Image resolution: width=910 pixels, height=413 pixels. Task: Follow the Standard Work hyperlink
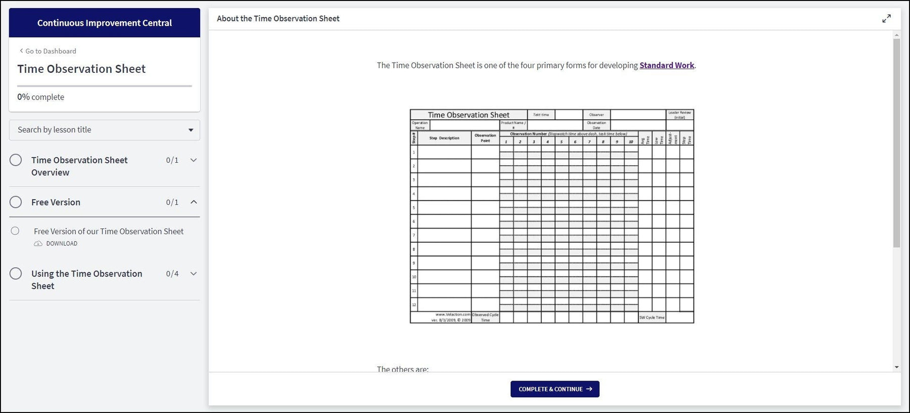[666, 65]
